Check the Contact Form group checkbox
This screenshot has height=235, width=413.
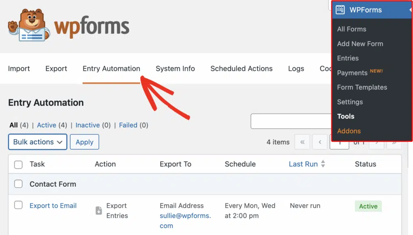pos(18,184)
